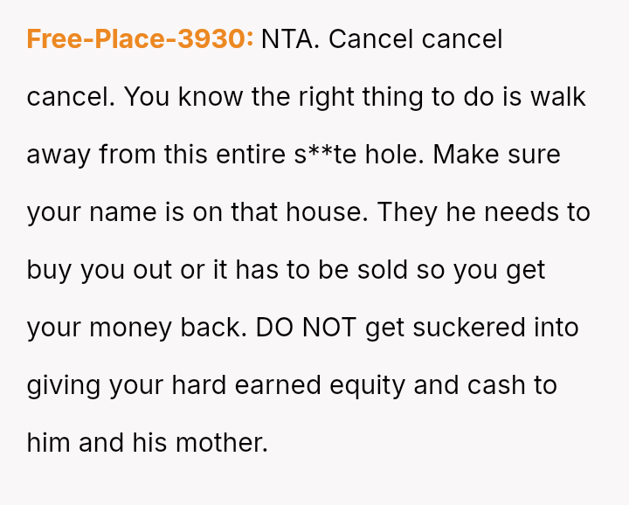Click the word sold in the comment
Screen dimensions: 629x505
coord(383,270)
